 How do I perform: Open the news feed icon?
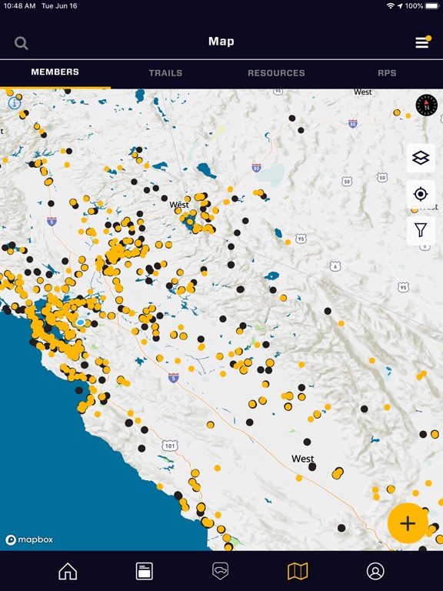coord(145,571)
